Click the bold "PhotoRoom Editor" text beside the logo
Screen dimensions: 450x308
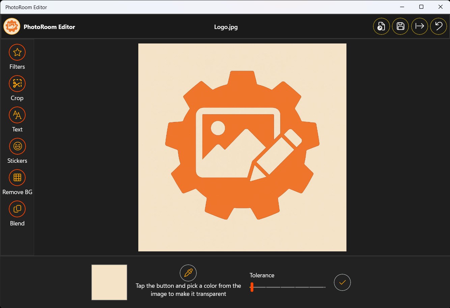tap(49, 27)
